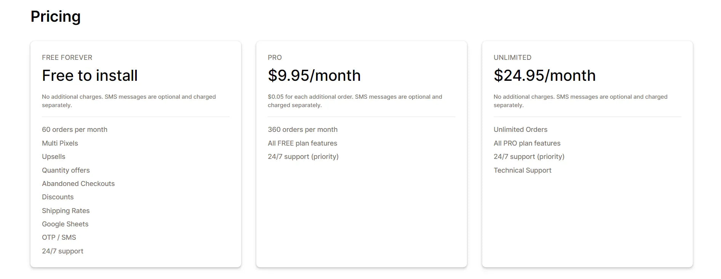Select the 360 orders per month item

tap(302, 130)
